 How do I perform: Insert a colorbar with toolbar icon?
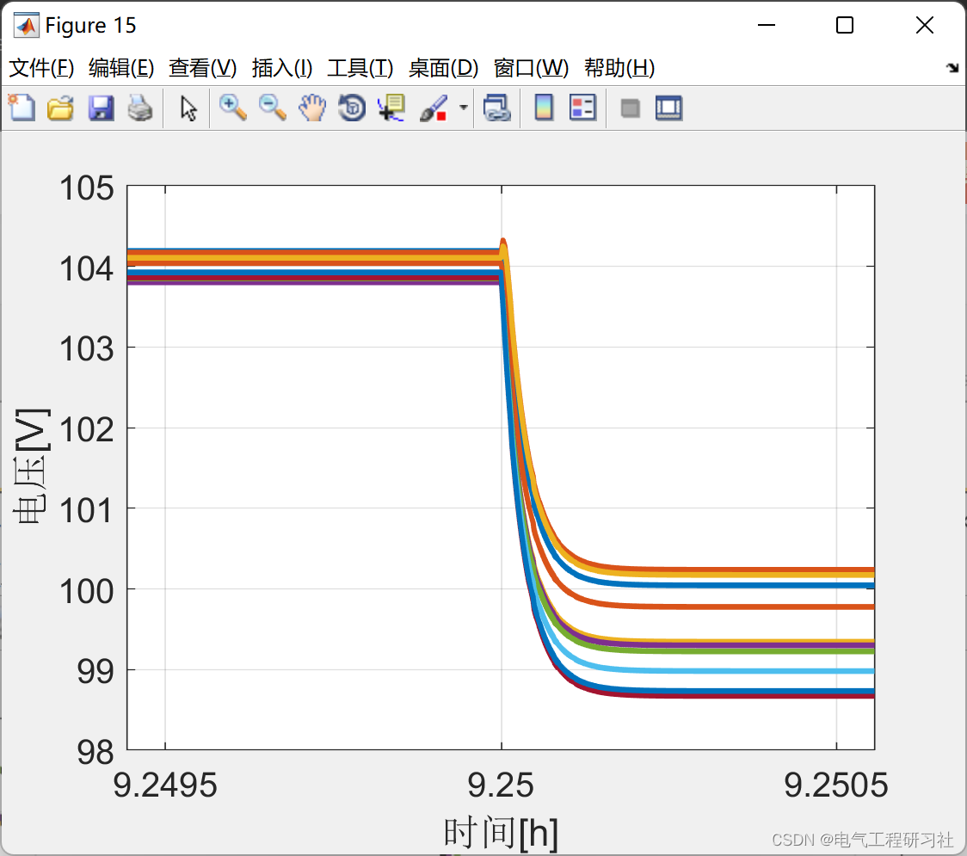[544, 108]
